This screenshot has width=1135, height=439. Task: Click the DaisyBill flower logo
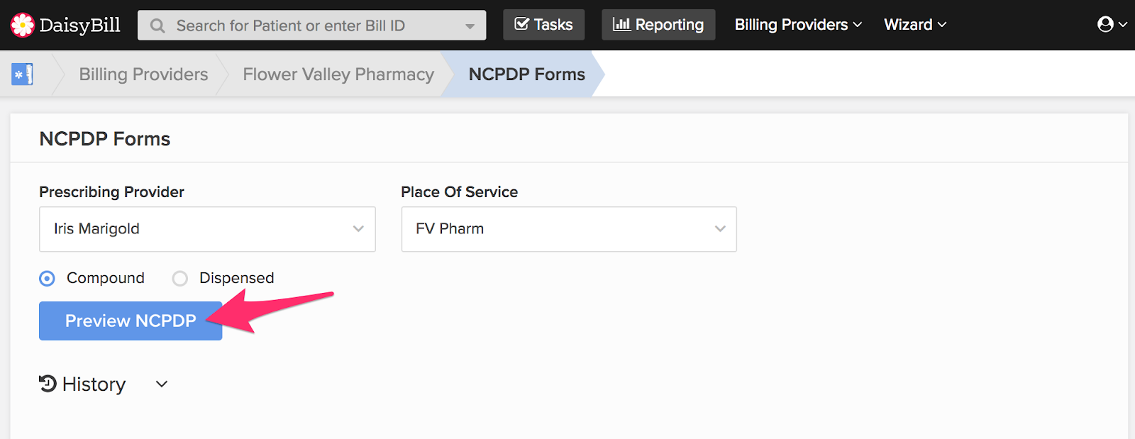click(x=22, y=25)
